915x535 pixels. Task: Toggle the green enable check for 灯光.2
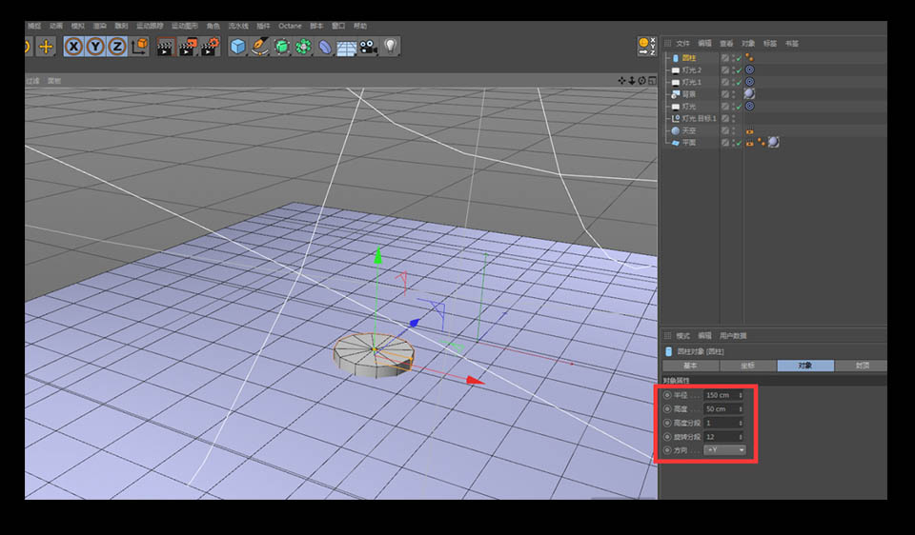[x=739, y=69]
